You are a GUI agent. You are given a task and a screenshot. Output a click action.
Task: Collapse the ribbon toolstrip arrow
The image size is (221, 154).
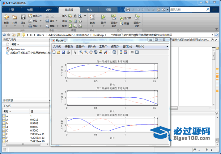point(216,29)
